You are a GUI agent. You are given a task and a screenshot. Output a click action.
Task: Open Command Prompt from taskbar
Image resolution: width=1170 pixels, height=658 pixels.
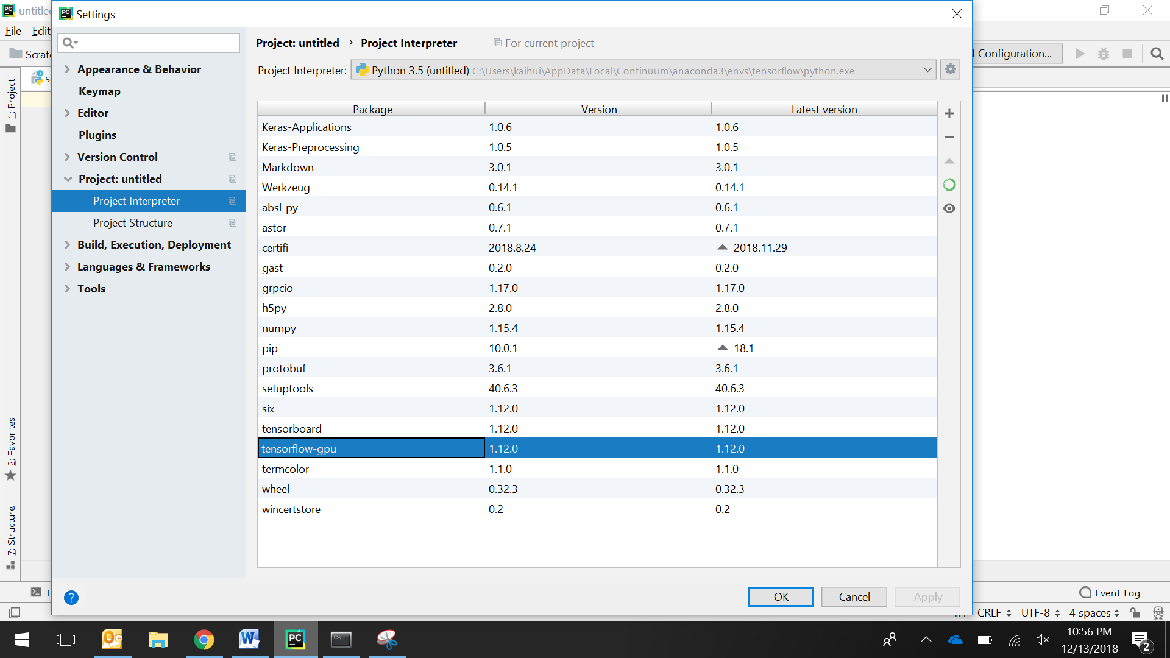click(341, 640)
